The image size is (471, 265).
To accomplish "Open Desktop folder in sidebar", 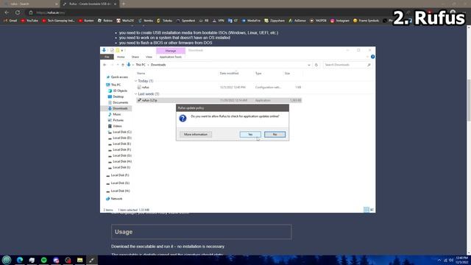I will [x=118, y=96].
